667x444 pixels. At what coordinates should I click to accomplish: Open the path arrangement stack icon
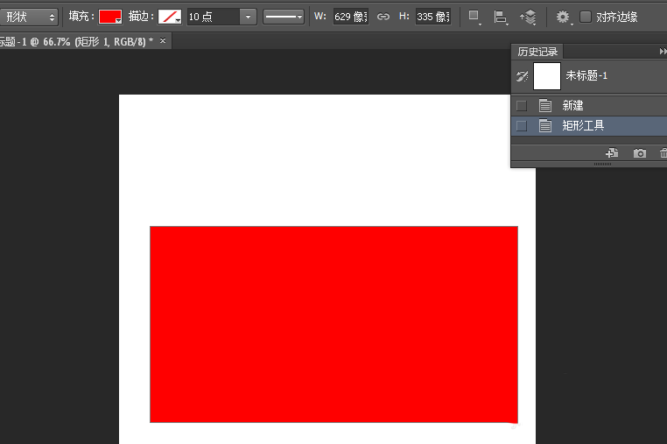(528, 17)
